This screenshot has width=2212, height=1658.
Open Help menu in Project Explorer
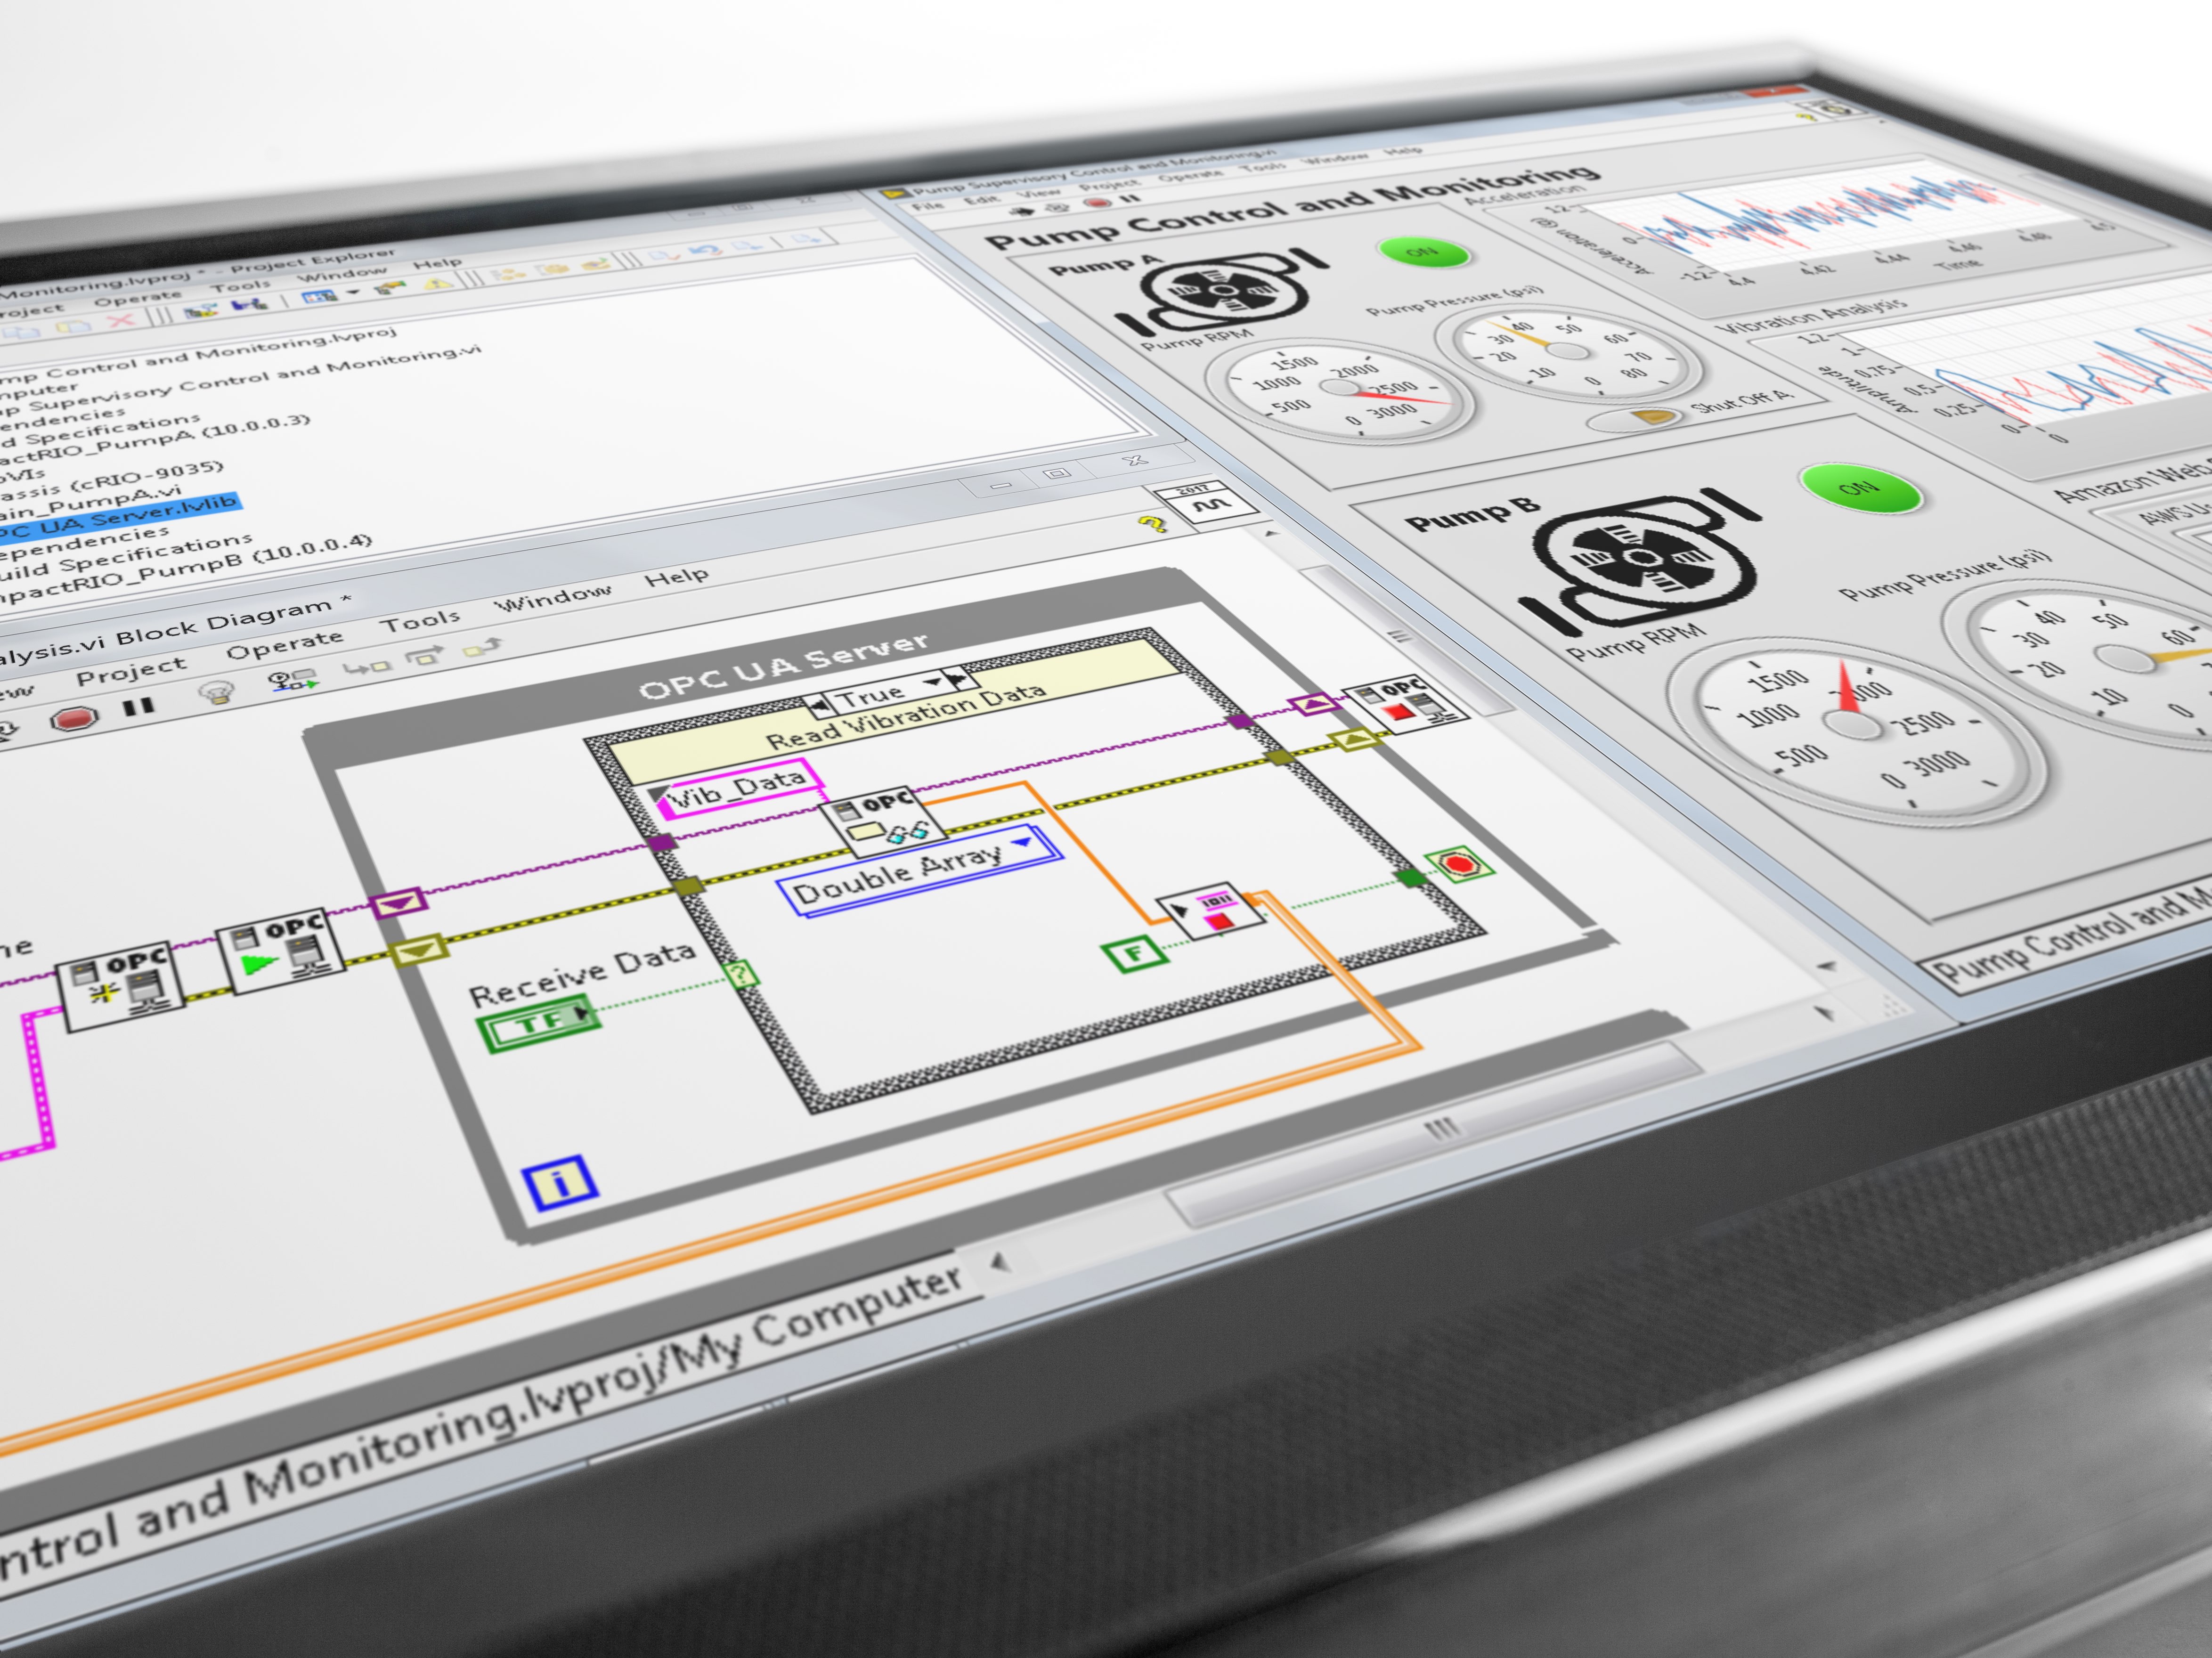[437, 264]
